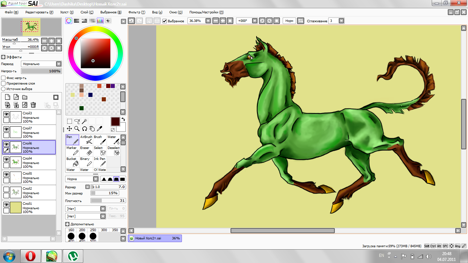
Task: Open the Переход blending mode dropdown
Action: point(59,64)
